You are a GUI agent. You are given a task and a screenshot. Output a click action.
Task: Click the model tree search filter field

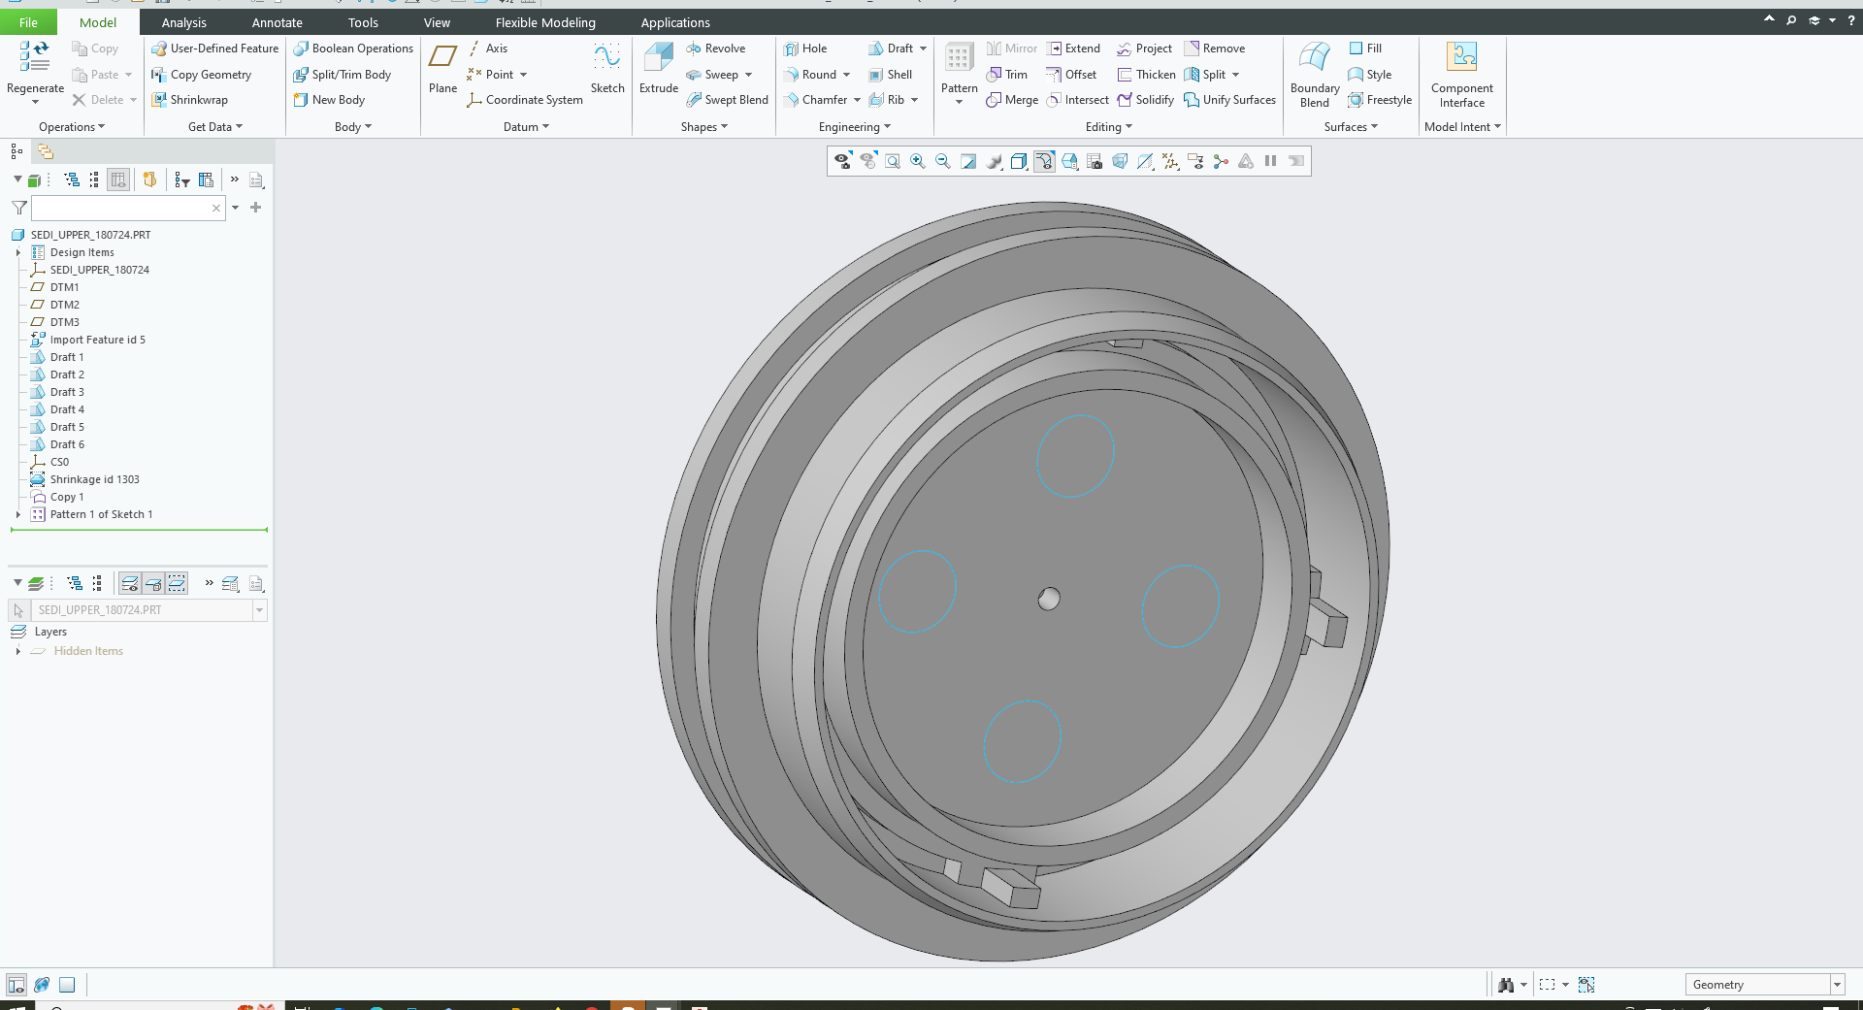(121, 208)
